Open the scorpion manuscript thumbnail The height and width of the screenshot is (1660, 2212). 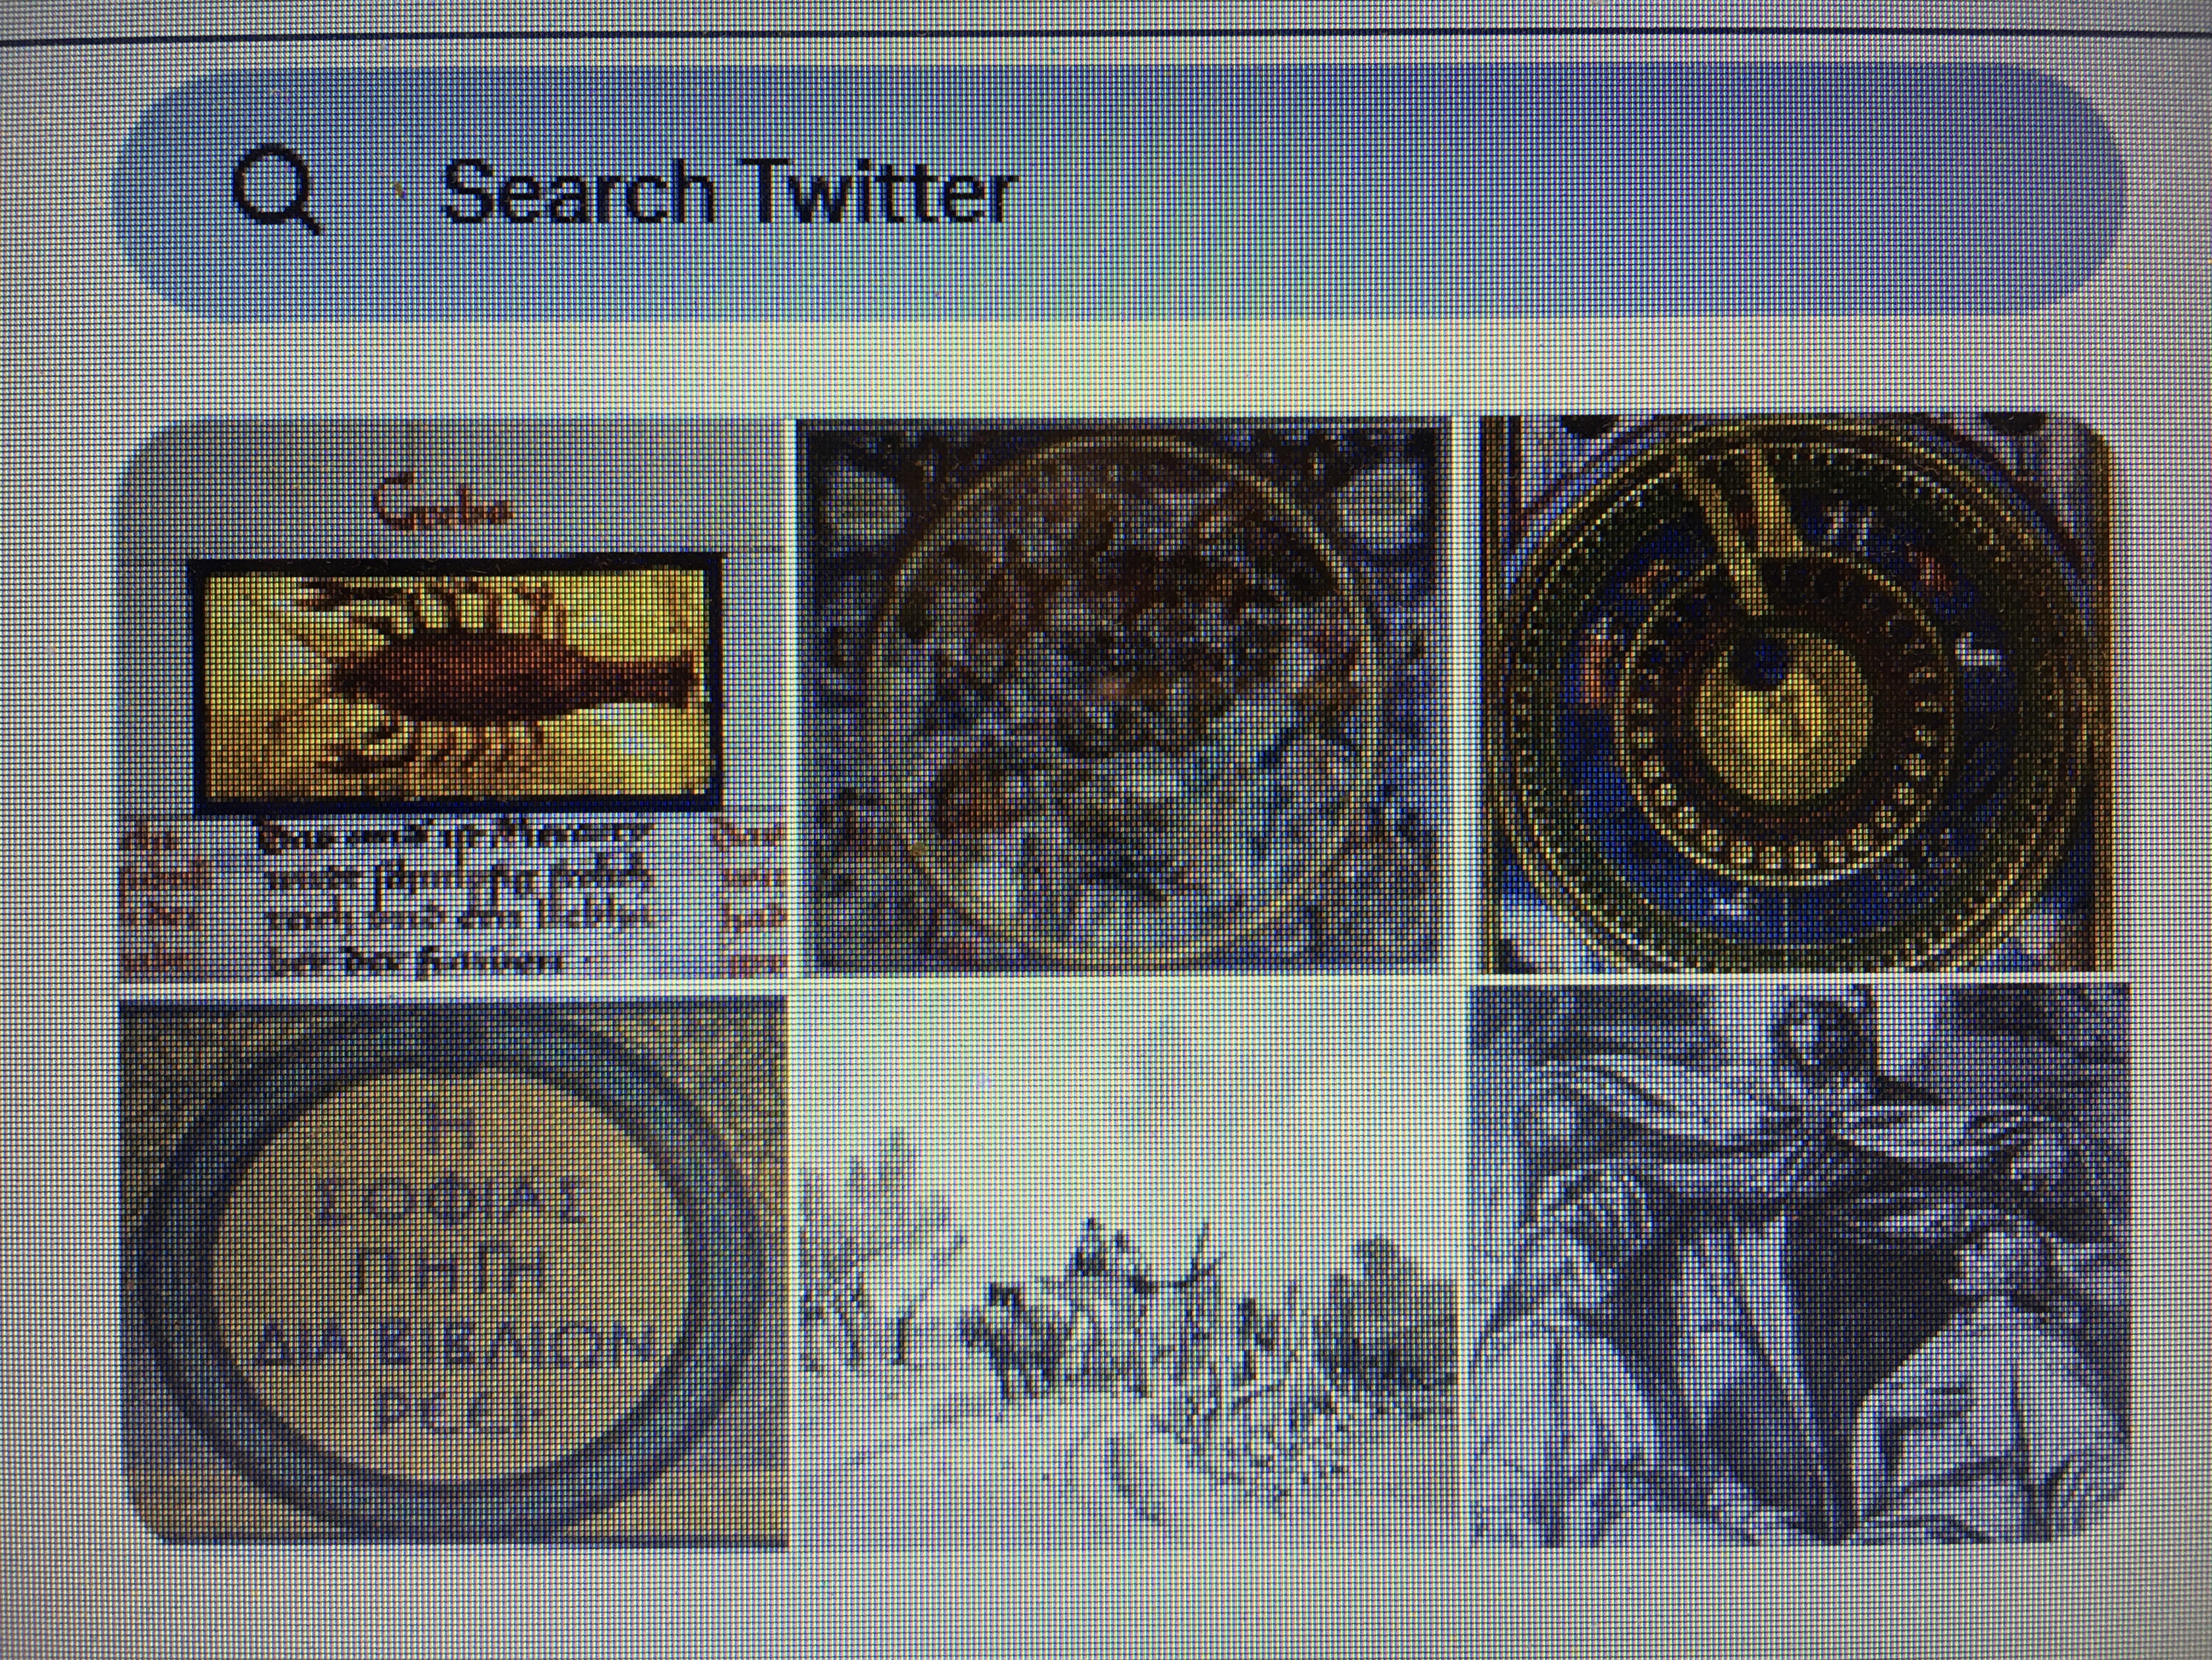452,697
